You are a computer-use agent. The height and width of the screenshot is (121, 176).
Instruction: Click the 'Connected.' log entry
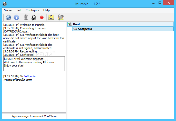coord(27,55)
